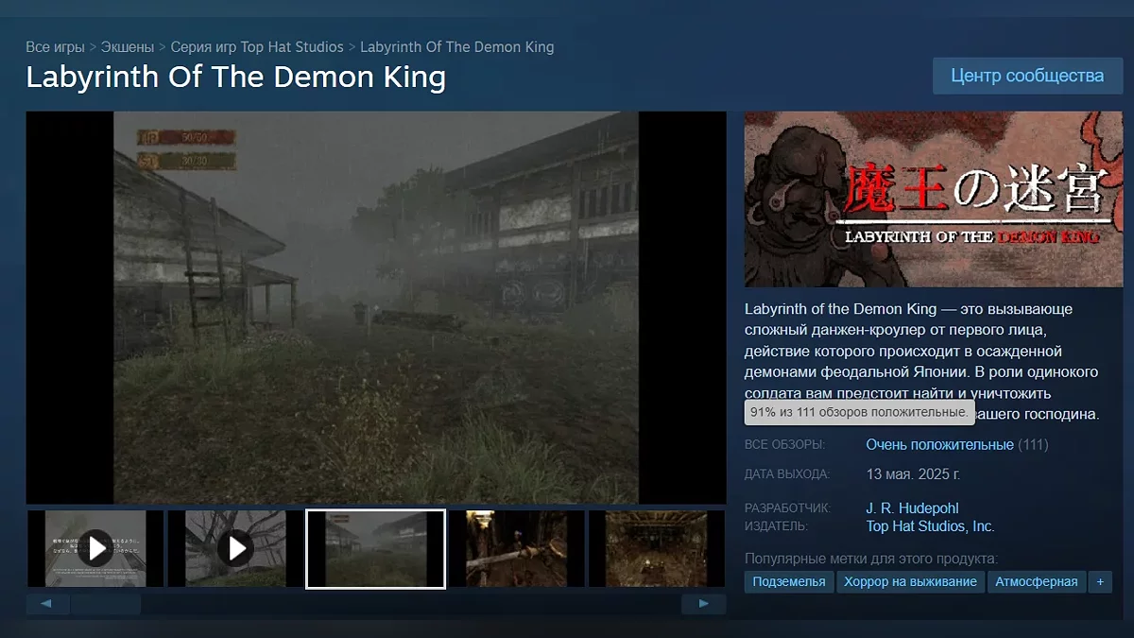Play the second trailer thumbnail with tree

point(235,548)
